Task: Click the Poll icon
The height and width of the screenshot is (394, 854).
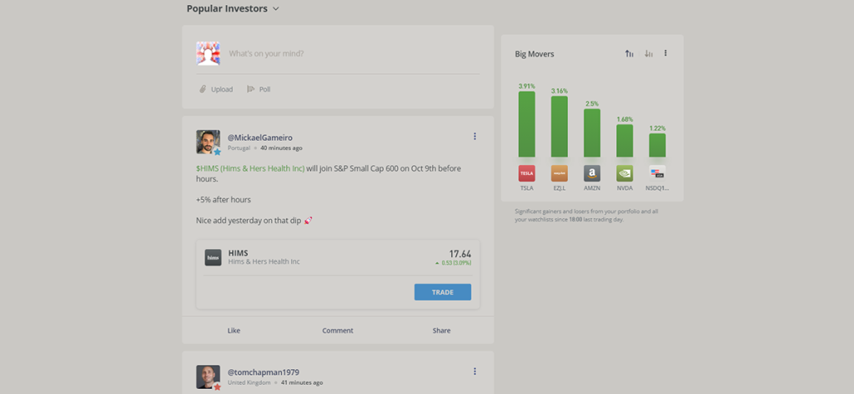Action: click(250, 88)
